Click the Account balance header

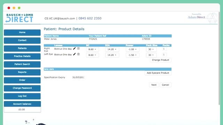22,104
